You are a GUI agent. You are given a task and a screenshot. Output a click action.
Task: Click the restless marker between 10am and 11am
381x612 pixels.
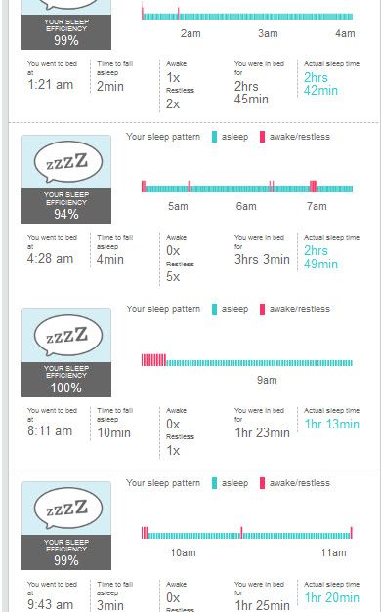click(x=241, y=533)
